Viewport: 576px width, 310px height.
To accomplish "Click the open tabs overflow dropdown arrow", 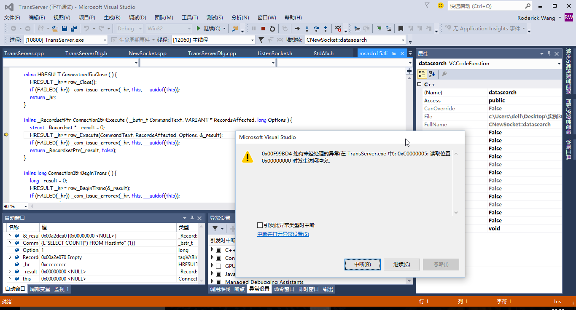I will (x=410, y=53).
